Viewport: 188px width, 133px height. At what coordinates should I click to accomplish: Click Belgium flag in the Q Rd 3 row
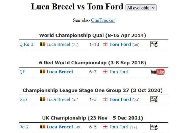pyautogui.click(x=43, y=44)
